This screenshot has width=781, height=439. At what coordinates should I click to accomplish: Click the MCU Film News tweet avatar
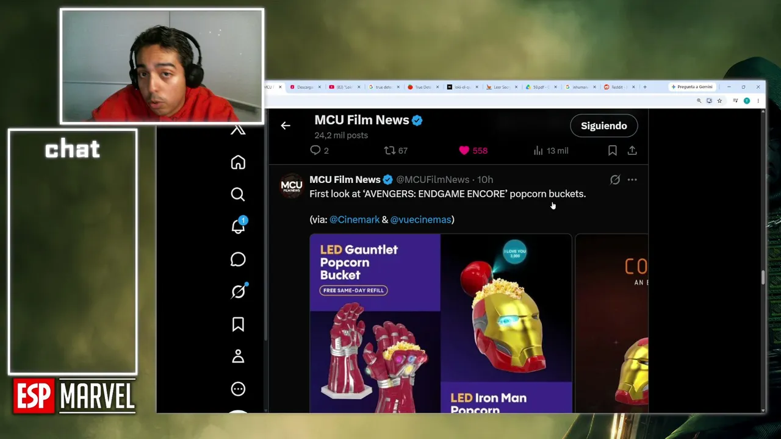(x=291, y=185)
